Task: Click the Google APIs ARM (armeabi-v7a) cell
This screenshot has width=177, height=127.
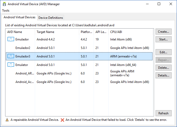Action: [x=122, y=73]
